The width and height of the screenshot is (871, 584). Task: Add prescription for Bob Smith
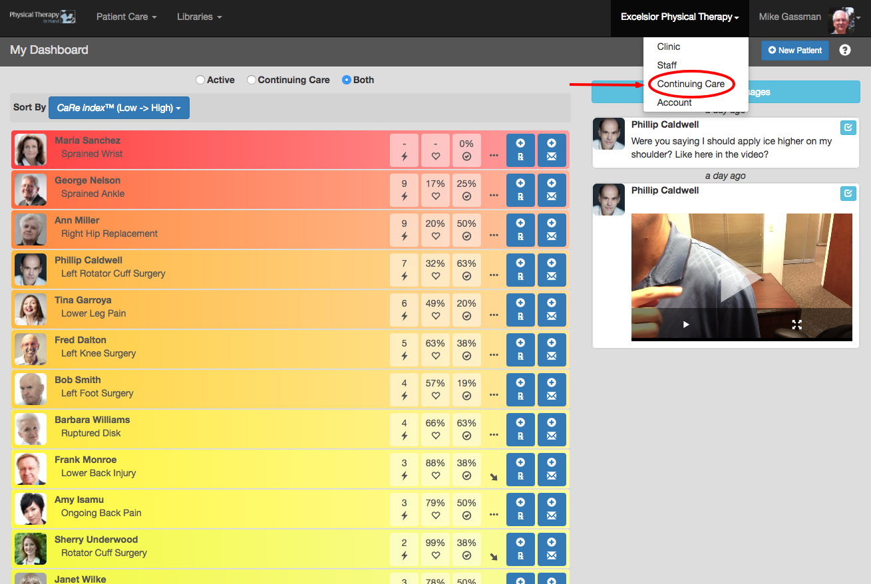(520, 389)
